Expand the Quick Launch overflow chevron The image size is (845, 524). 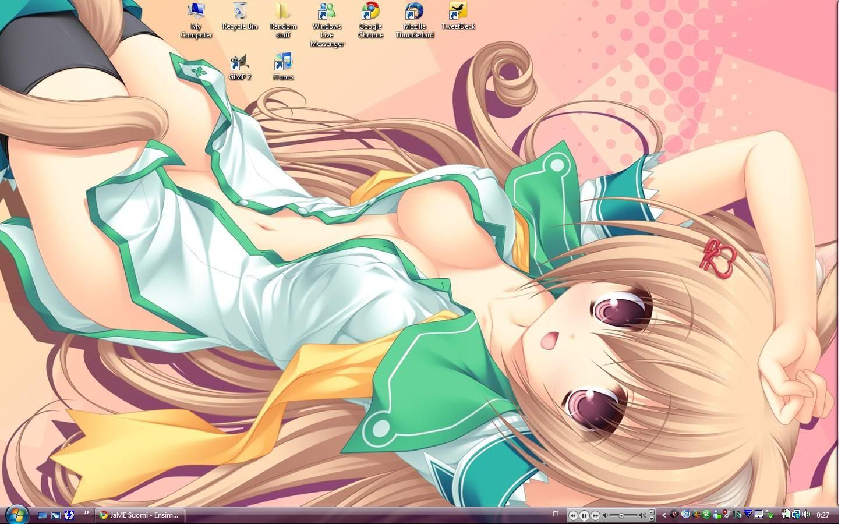pyautogui.click(x=87, y=513)
